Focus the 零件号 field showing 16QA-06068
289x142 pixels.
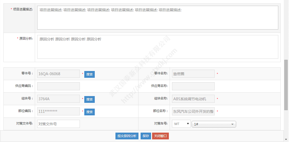pyautogui.click(x=58, y=74)
